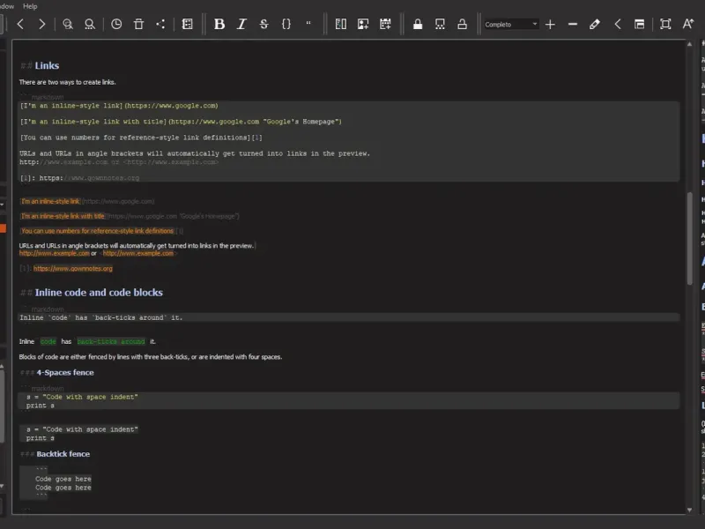This screenshot has width=705, height=529.
Task: Open orange 'You can use numbers' reference link
Action: click(97, 231)
